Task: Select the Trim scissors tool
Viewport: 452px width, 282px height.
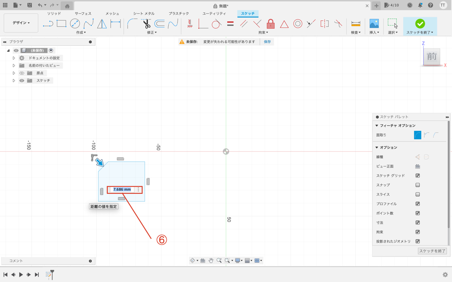Action: (146, 24)
